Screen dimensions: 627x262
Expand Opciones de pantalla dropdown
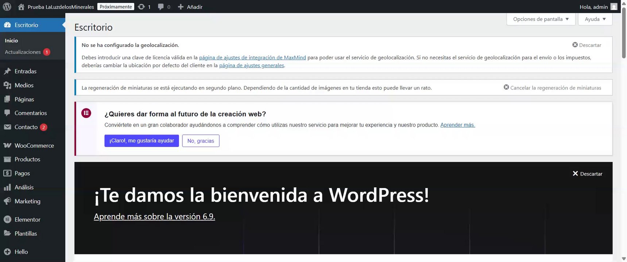click(x=541, y=19)
